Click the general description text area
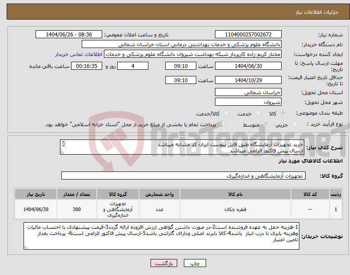 (182, 147)
